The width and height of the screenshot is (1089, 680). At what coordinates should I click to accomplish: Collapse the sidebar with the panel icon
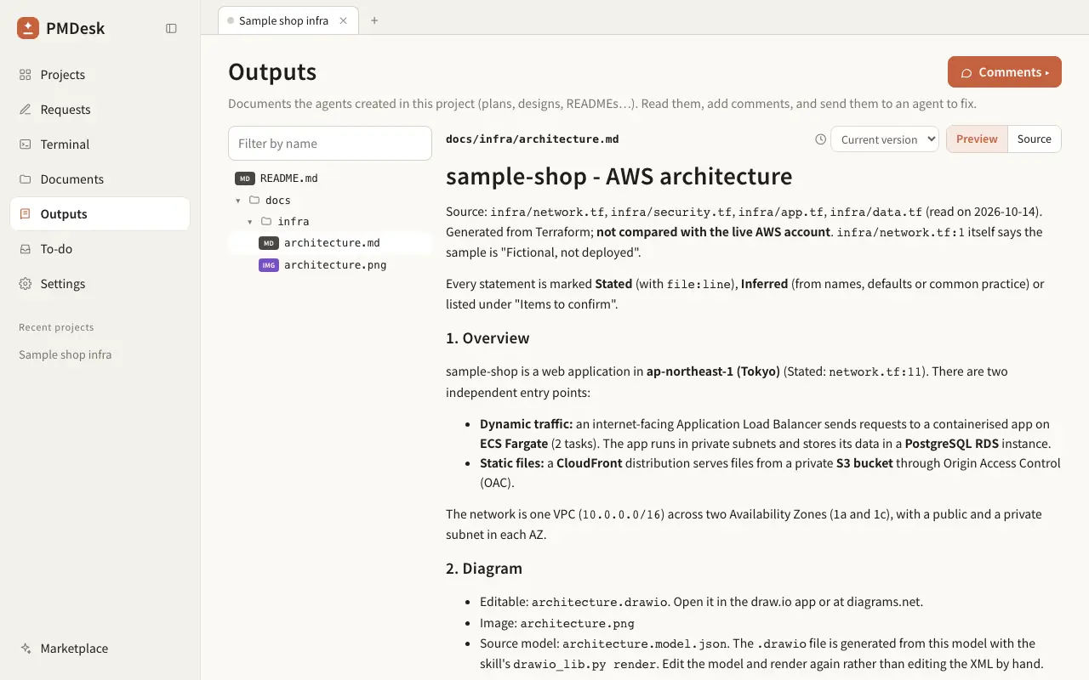coord(171,28)
